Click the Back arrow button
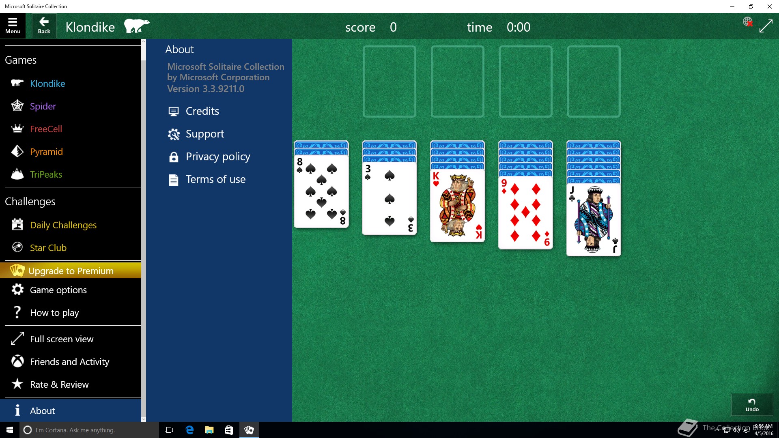This screenshot has width=779, height=438. [44, 26]
